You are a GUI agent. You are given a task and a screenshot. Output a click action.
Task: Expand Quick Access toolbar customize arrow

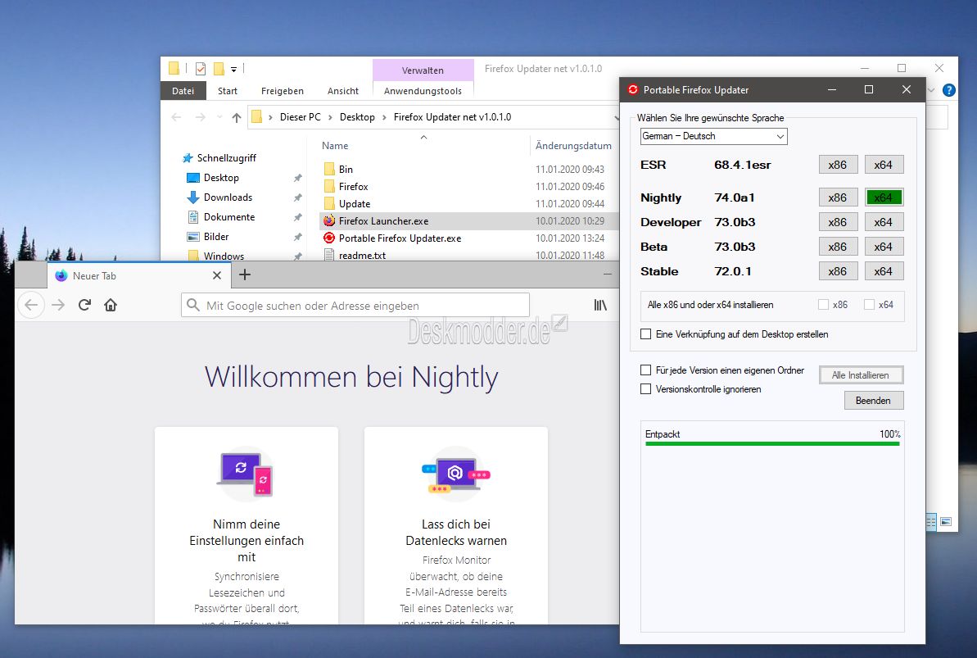point(233,69)
